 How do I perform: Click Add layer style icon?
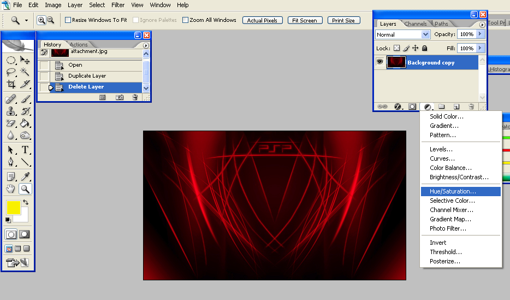pos(398,107)
